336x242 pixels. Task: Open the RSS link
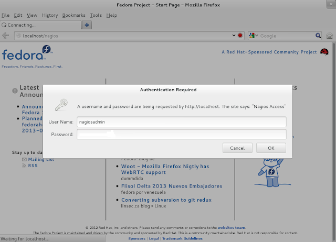pos(33,166)
